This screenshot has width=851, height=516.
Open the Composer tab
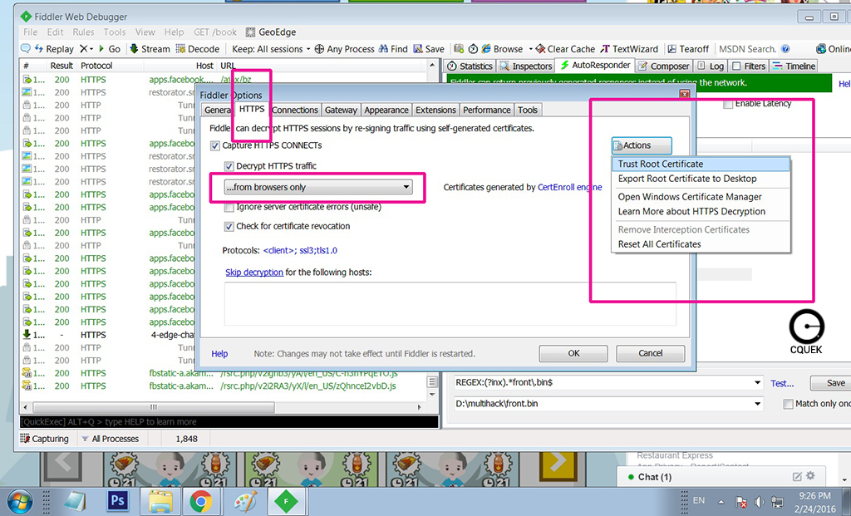tap(663, 66)
